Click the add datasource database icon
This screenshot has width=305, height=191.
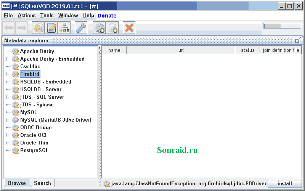112,28
